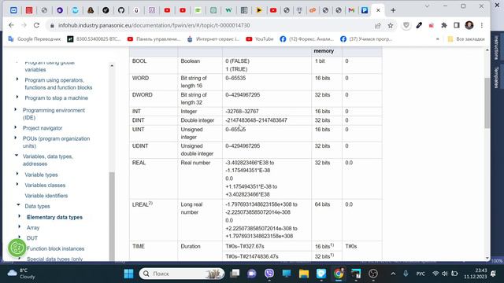Viewport: 504px width, 283px height.
Task: Open the Все закладки folder
Action: (466, 39)
